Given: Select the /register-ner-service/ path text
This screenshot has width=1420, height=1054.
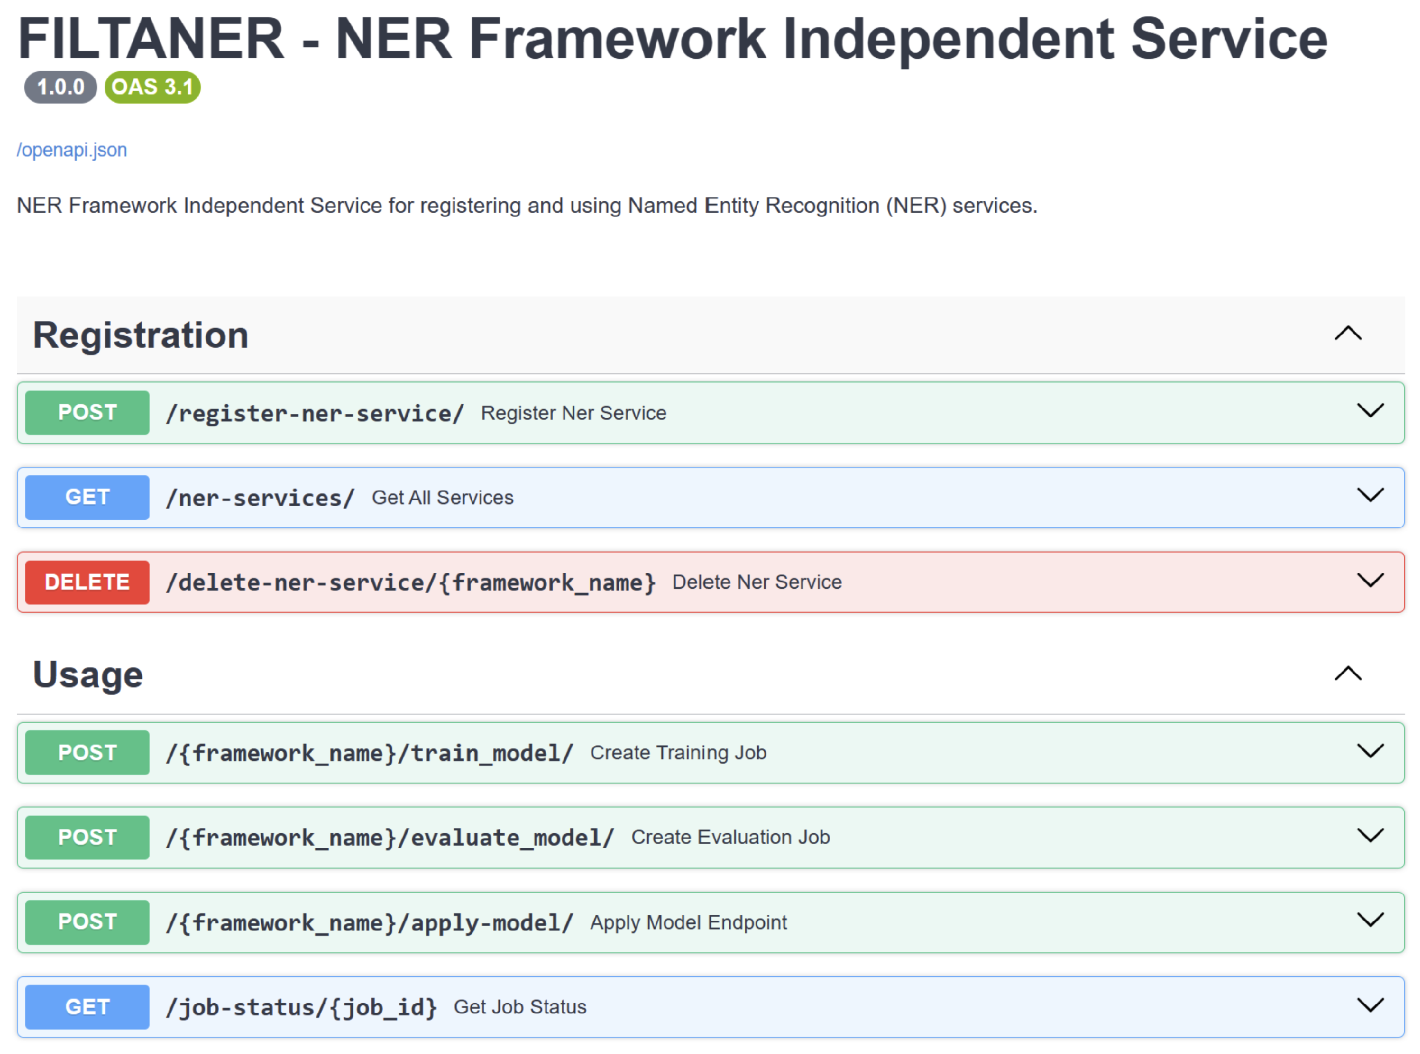Looking at the screenshot, I should point(315,413).
